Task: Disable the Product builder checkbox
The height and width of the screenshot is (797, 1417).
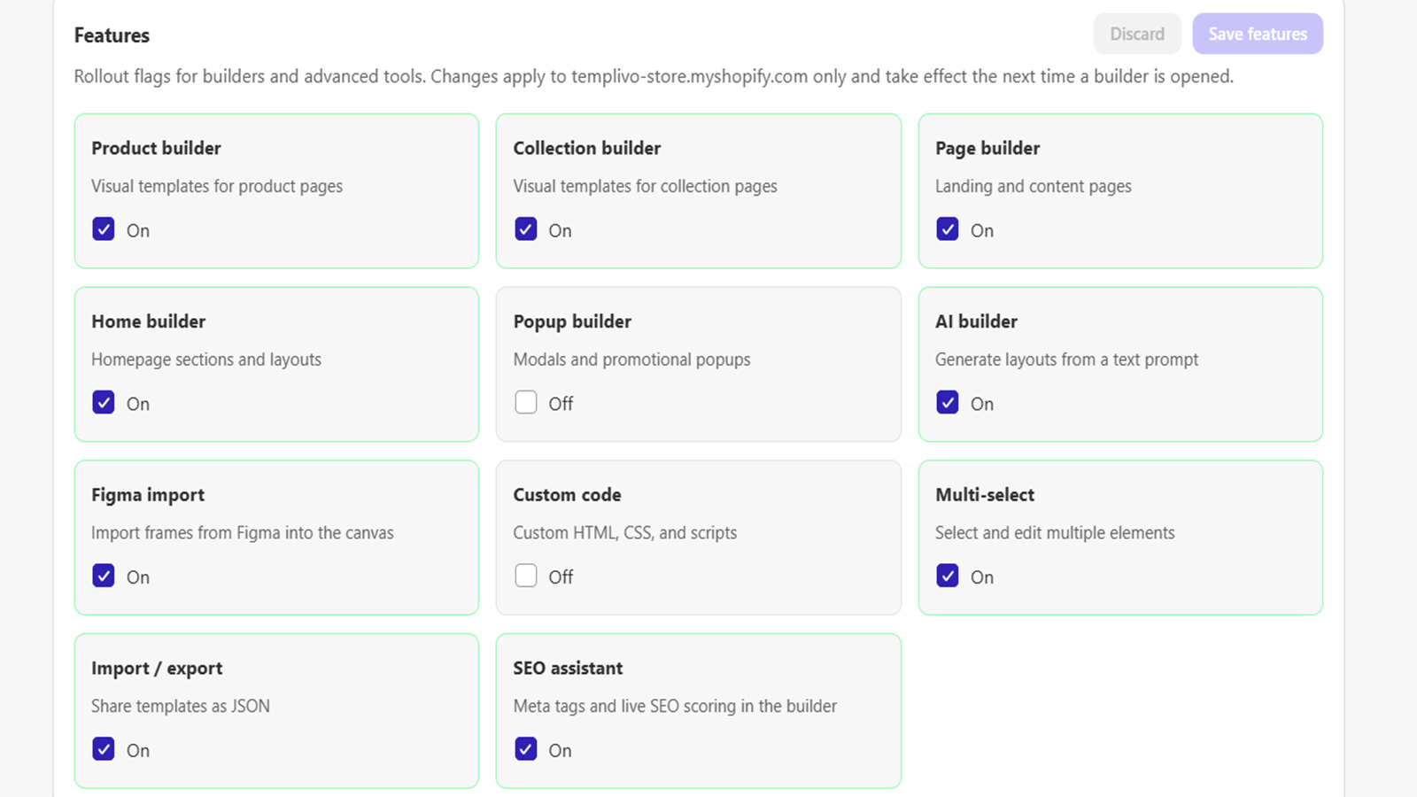Action: coord(104,229)
